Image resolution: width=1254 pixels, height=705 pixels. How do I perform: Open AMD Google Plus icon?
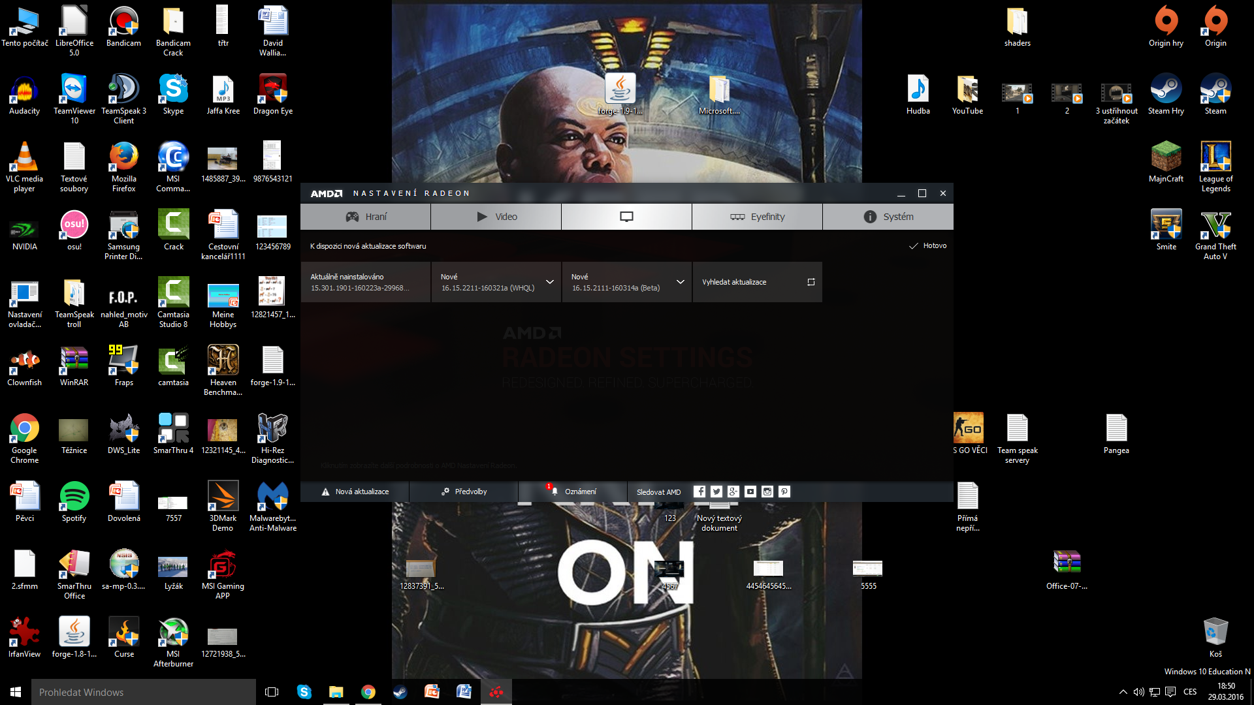(733, 492)
